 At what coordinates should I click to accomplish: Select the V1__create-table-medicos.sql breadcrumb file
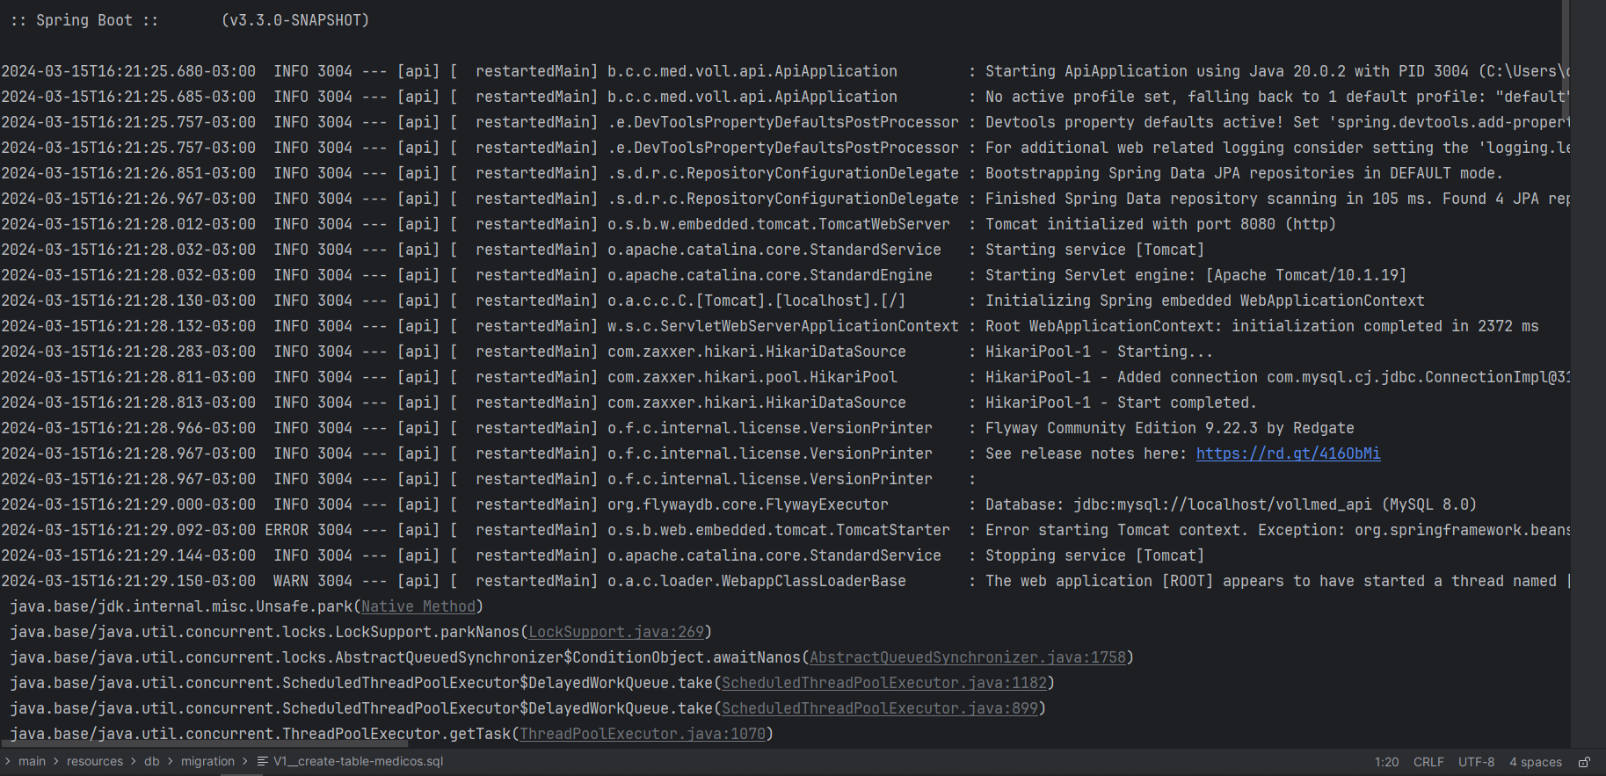point(350,762)
